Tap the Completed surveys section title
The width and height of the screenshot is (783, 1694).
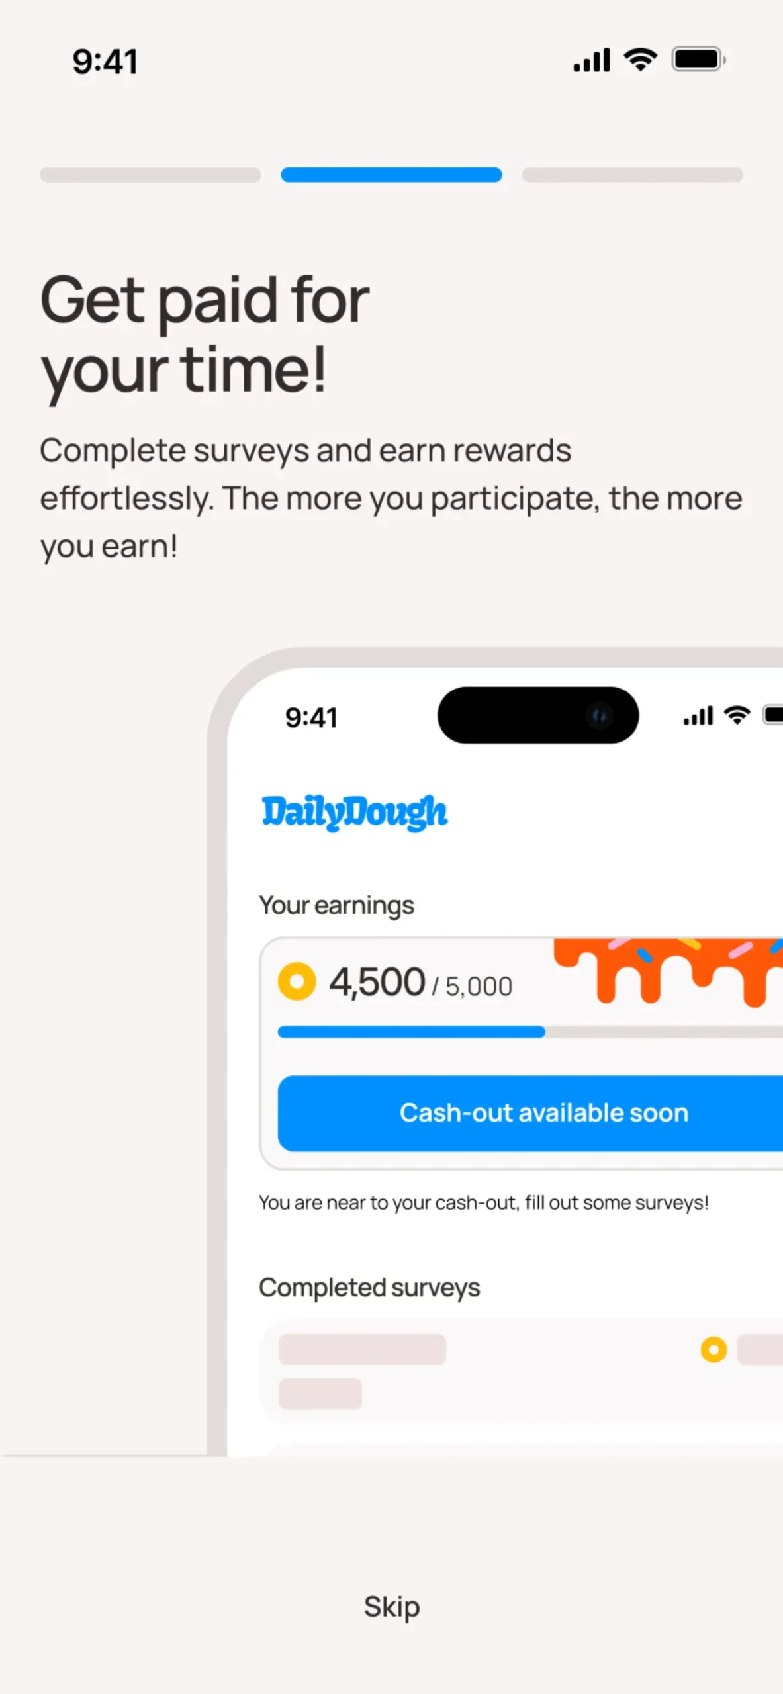(369, 1288)
